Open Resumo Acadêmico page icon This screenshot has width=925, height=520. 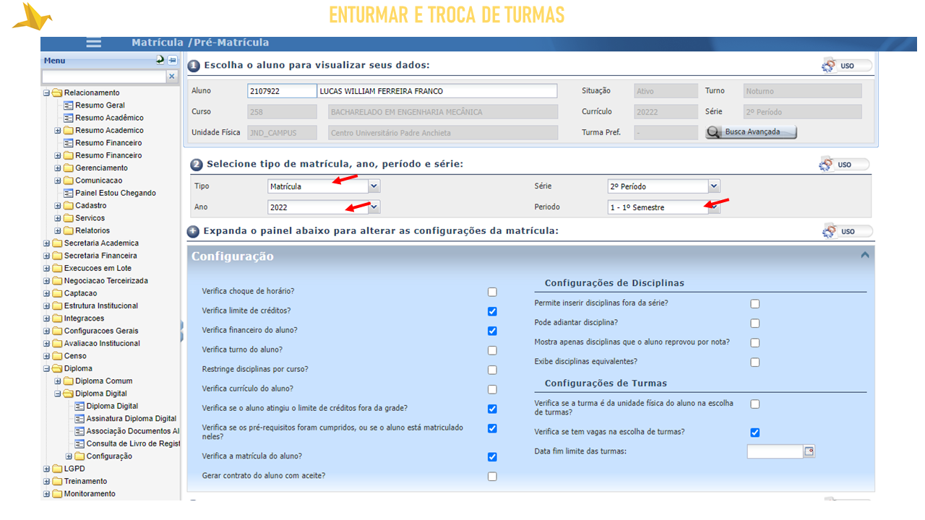[x=69, y=118]
